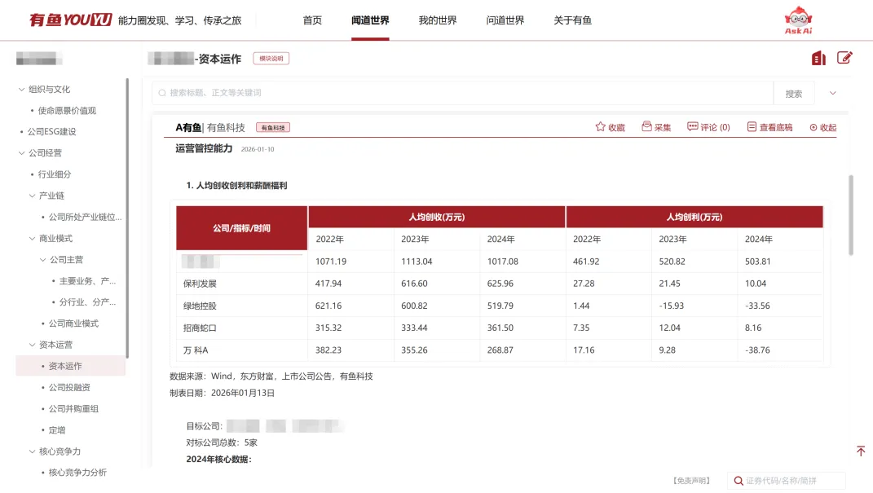Click the 万 科A row label
Screen dimensions: 873x493
tap(196, 350)
